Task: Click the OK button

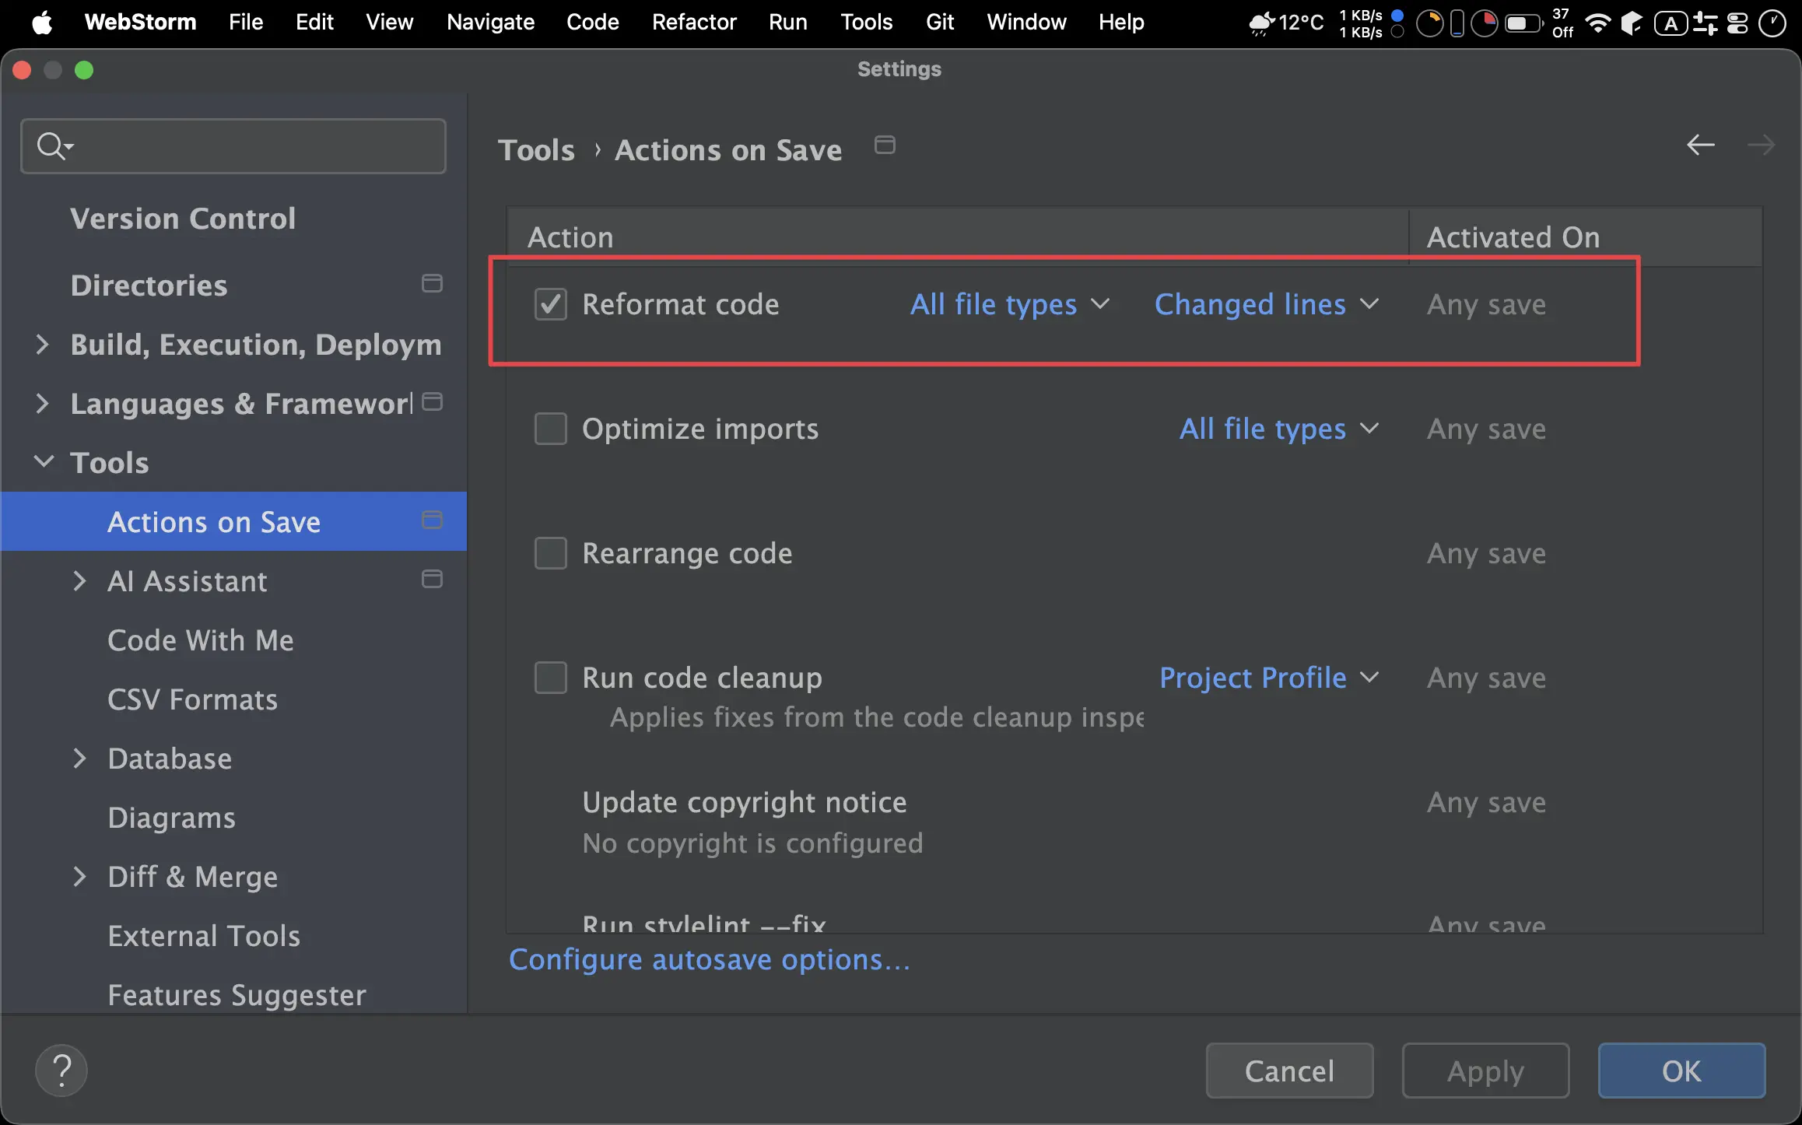Action: point(1681,1071)
